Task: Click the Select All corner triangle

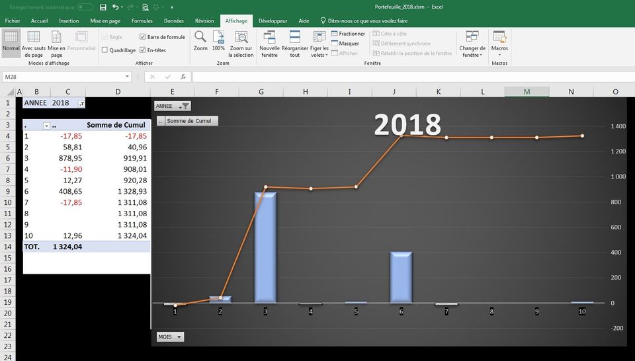Action: coord(10,92)
